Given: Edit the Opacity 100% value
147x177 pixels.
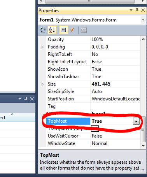Looking at the screenshot, I should 115,39.
